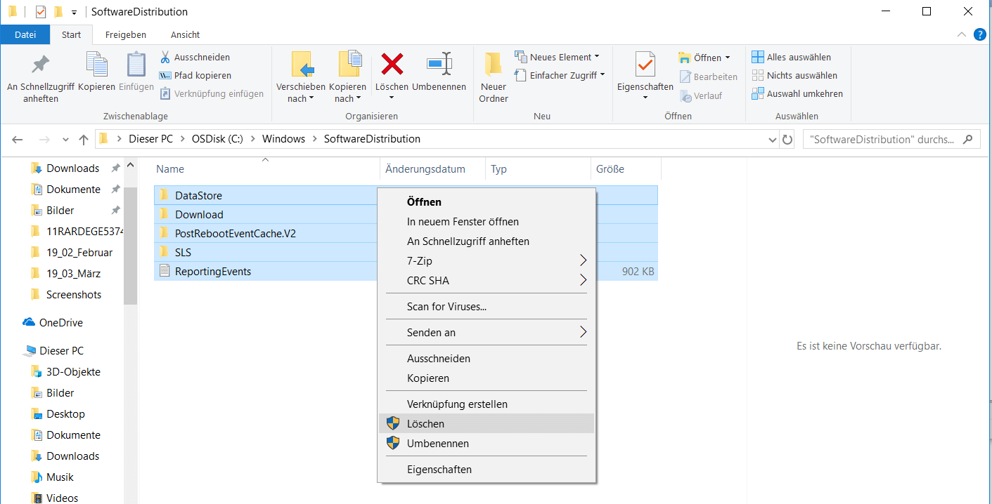Click the title bar properties checkmark icon

click(x=40, y=12)
